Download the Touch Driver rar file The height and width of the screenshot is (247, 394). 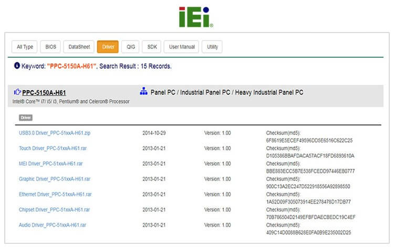tap(53, 148)
